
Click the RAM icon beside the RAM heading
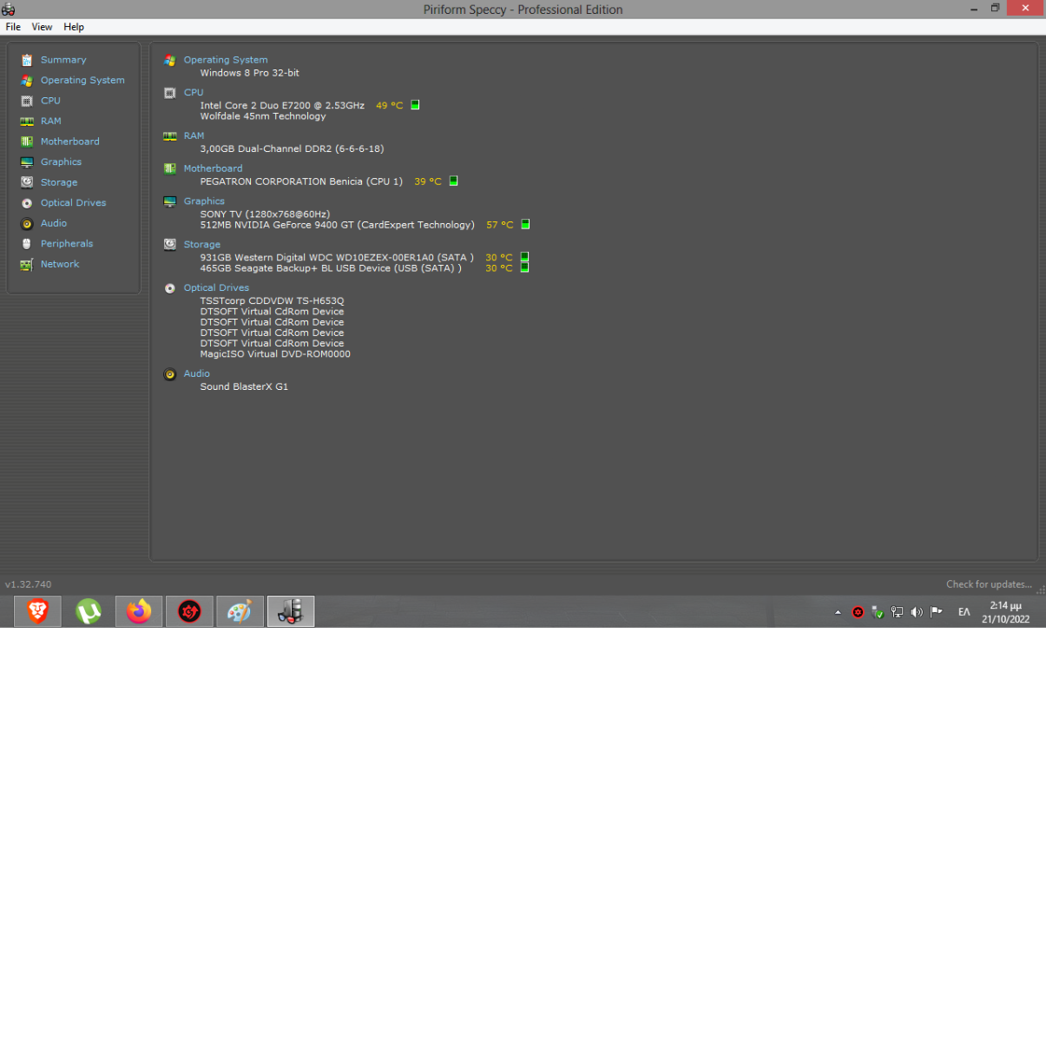pos(170,136)
